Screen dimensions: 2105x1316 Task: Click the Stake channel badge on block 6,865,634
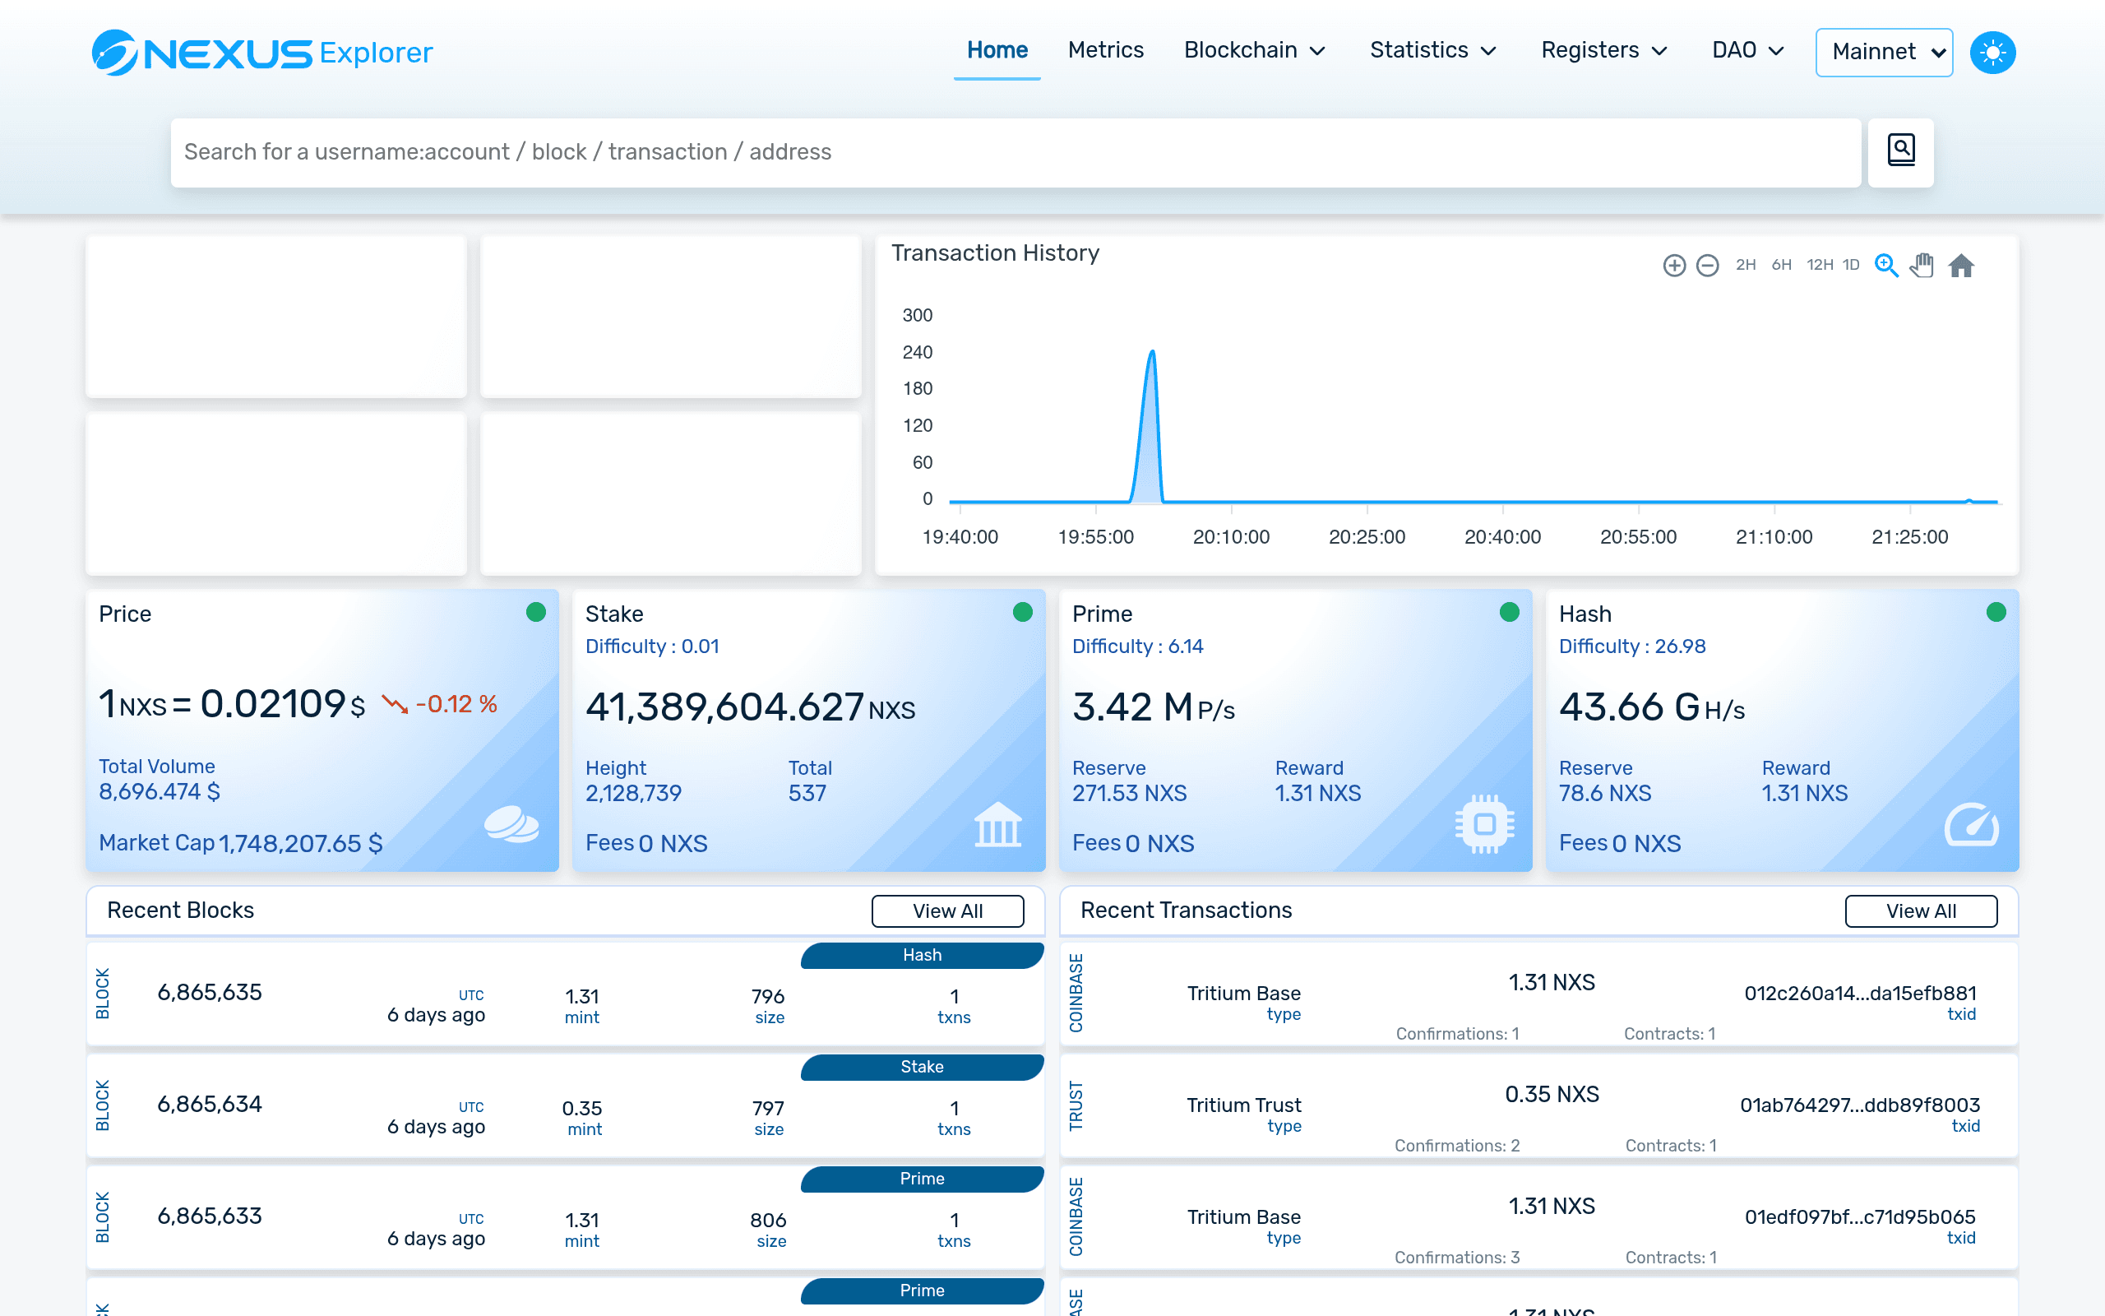pyautogui.click(x=922, y=1067)
